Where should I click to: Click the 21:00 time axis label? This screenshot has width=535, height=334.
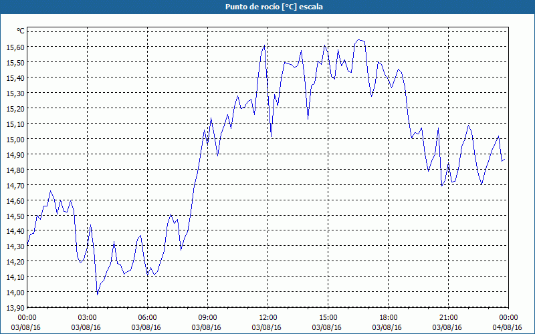(448, 318)
